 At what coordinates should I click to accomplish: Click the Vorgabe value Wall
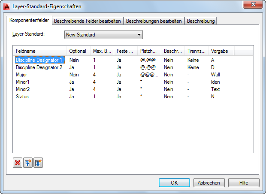point(215,75)
